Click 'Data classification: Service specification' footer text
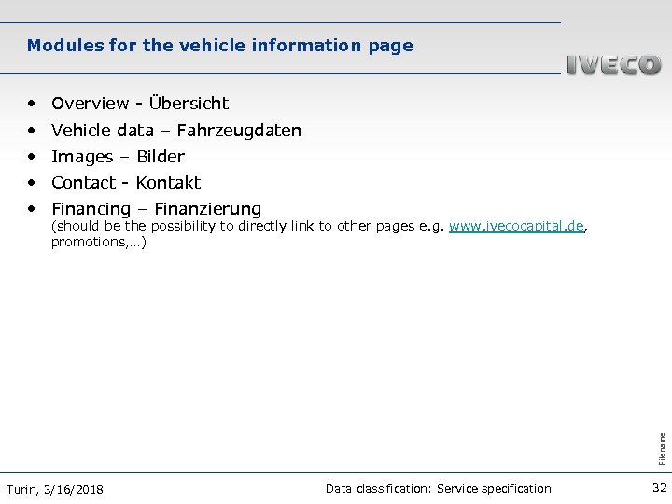This screenshot has width=672, height=504. pyautogui.click(x=439, y=488)
